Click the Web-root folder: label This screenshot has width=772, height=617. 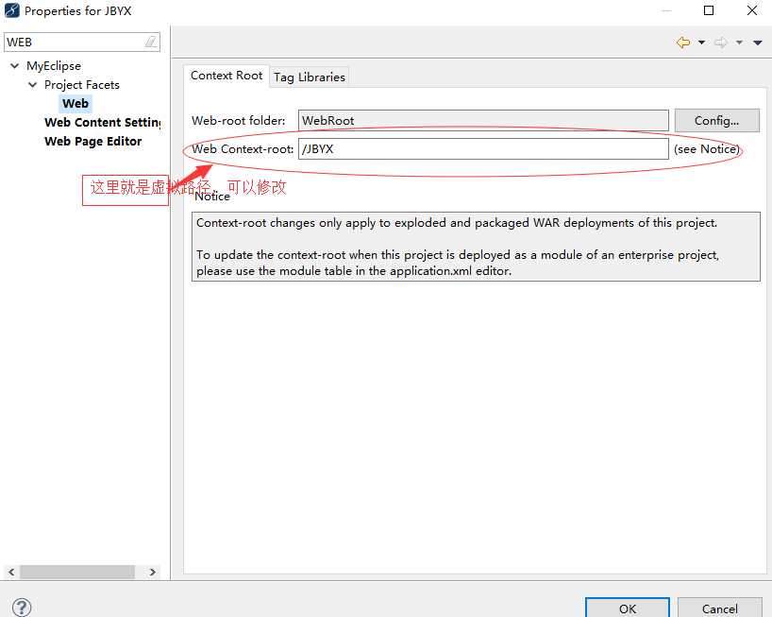(x=238, y=120)
